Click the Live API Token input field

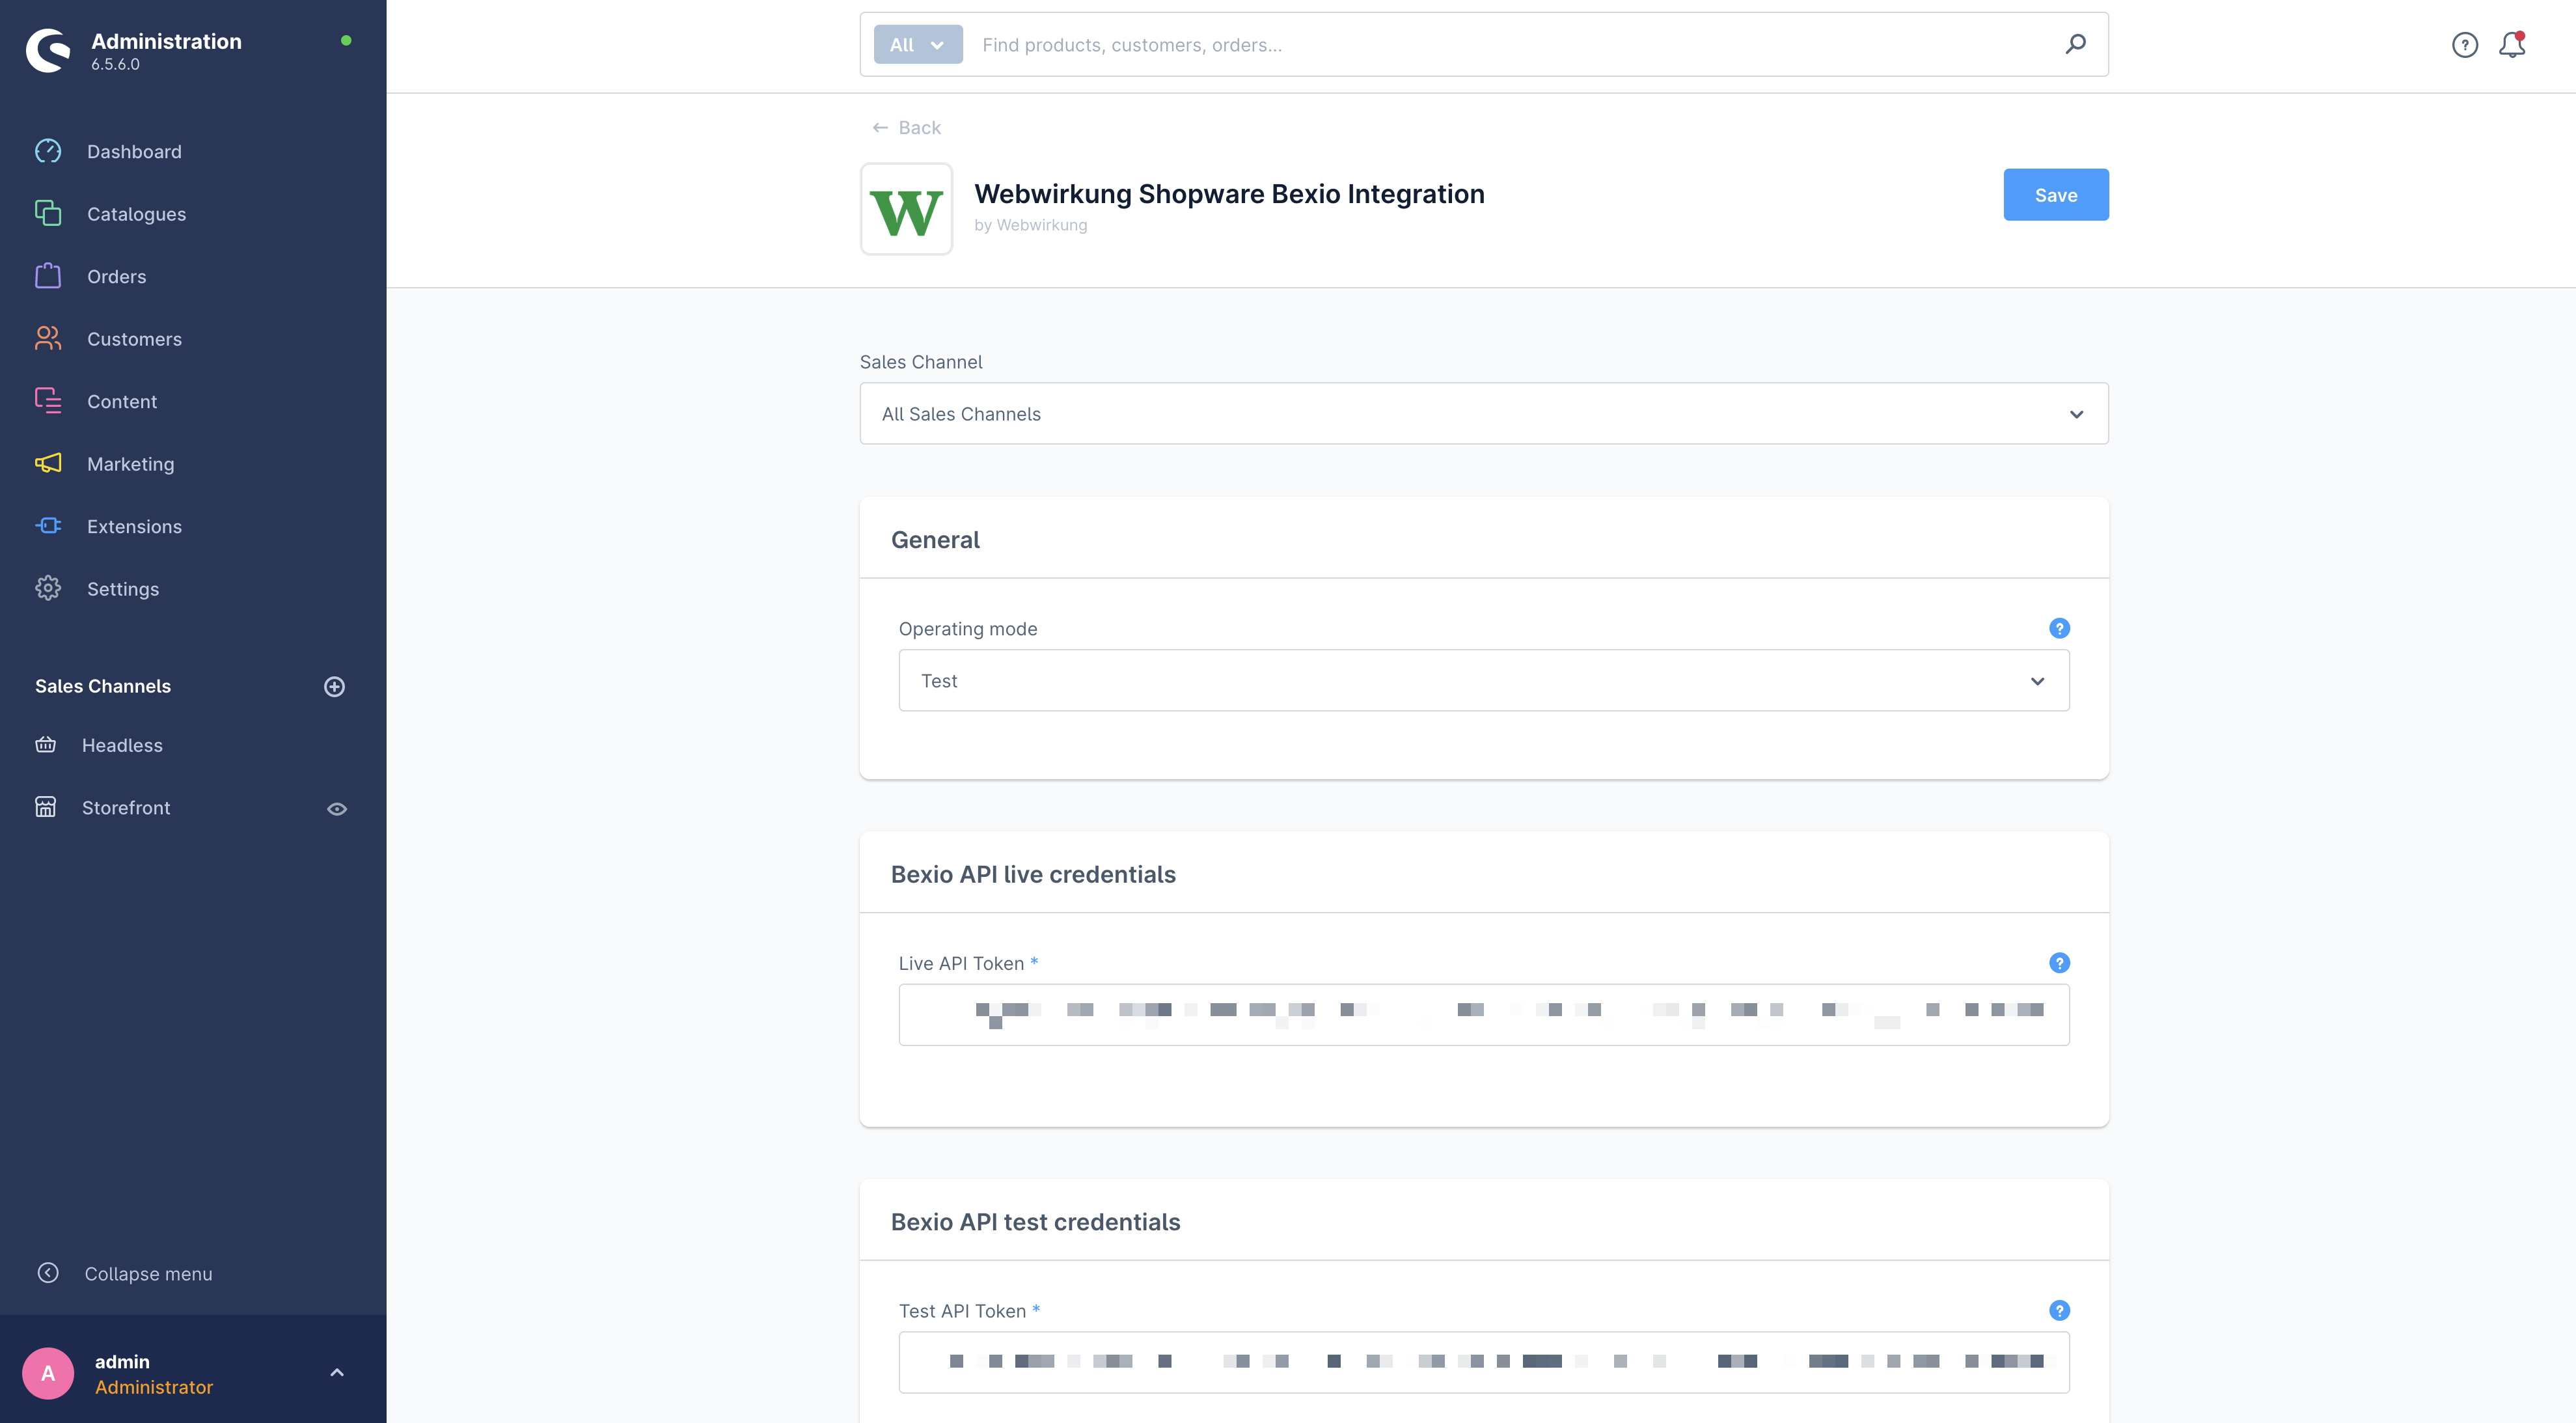1484,1014
